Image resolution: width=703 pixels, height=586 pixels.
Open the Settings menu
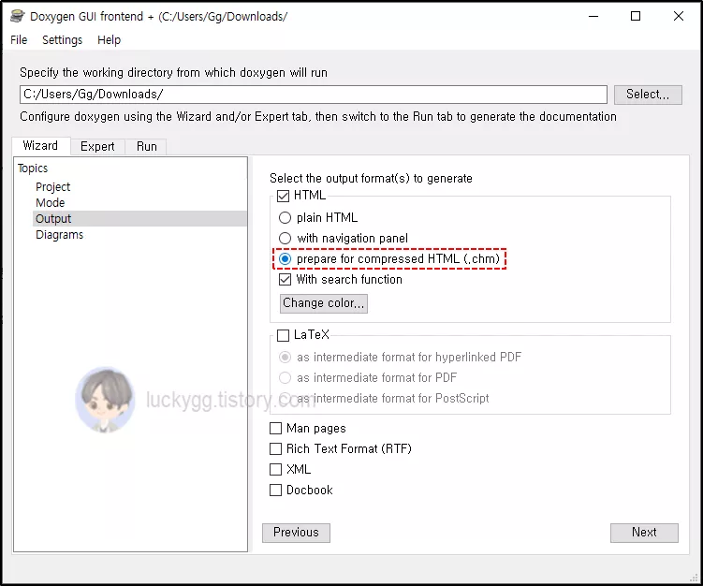point(63,40)
